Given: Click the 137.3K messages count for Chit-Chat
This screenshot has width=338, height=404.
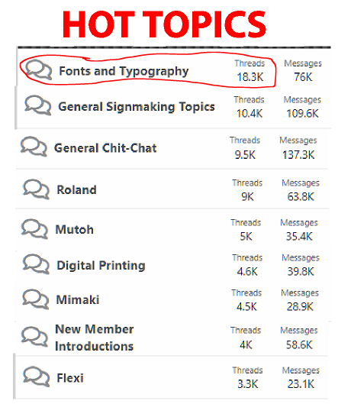Looking at the screenshot, I should 298,155.
